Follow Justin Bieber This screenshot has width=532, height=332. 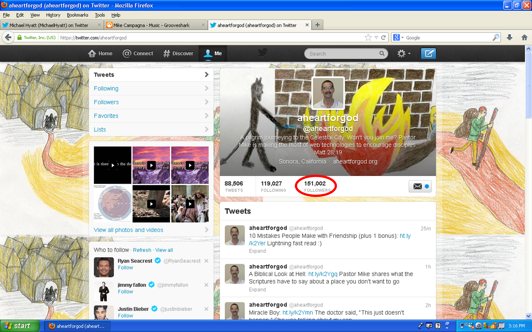tap(125, 316)
